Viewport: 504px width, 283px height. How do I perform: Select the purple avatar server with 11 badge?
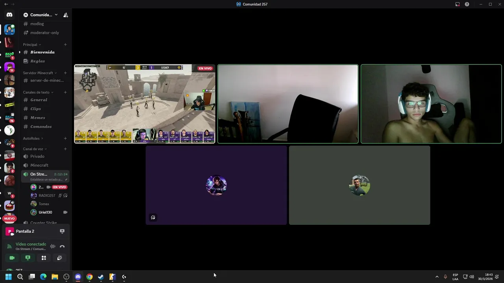pos(9,67)
